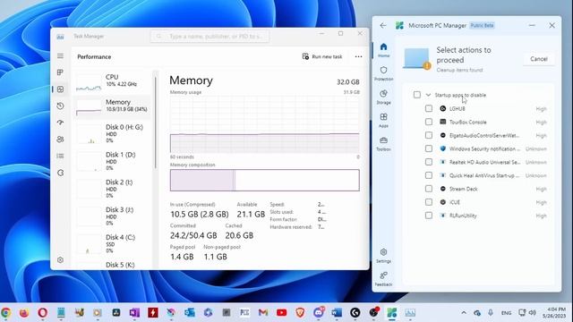Open Users icon in Task Manager sidebar

coord(60,140)
